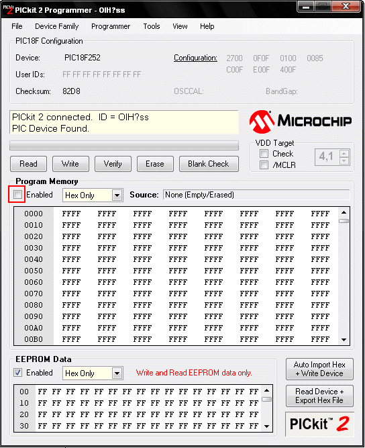Open the EEPROM Data Hex Only dropdown
Image resolution: width=365 pixels, height=448 pixels.
pos(117,373)
